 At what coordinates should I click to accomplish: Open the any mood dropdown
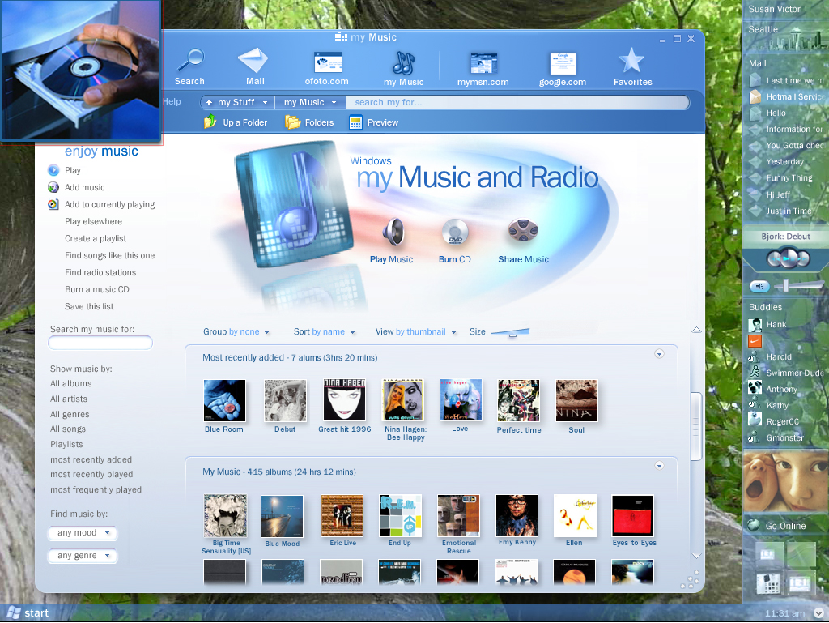coord(83,533)
